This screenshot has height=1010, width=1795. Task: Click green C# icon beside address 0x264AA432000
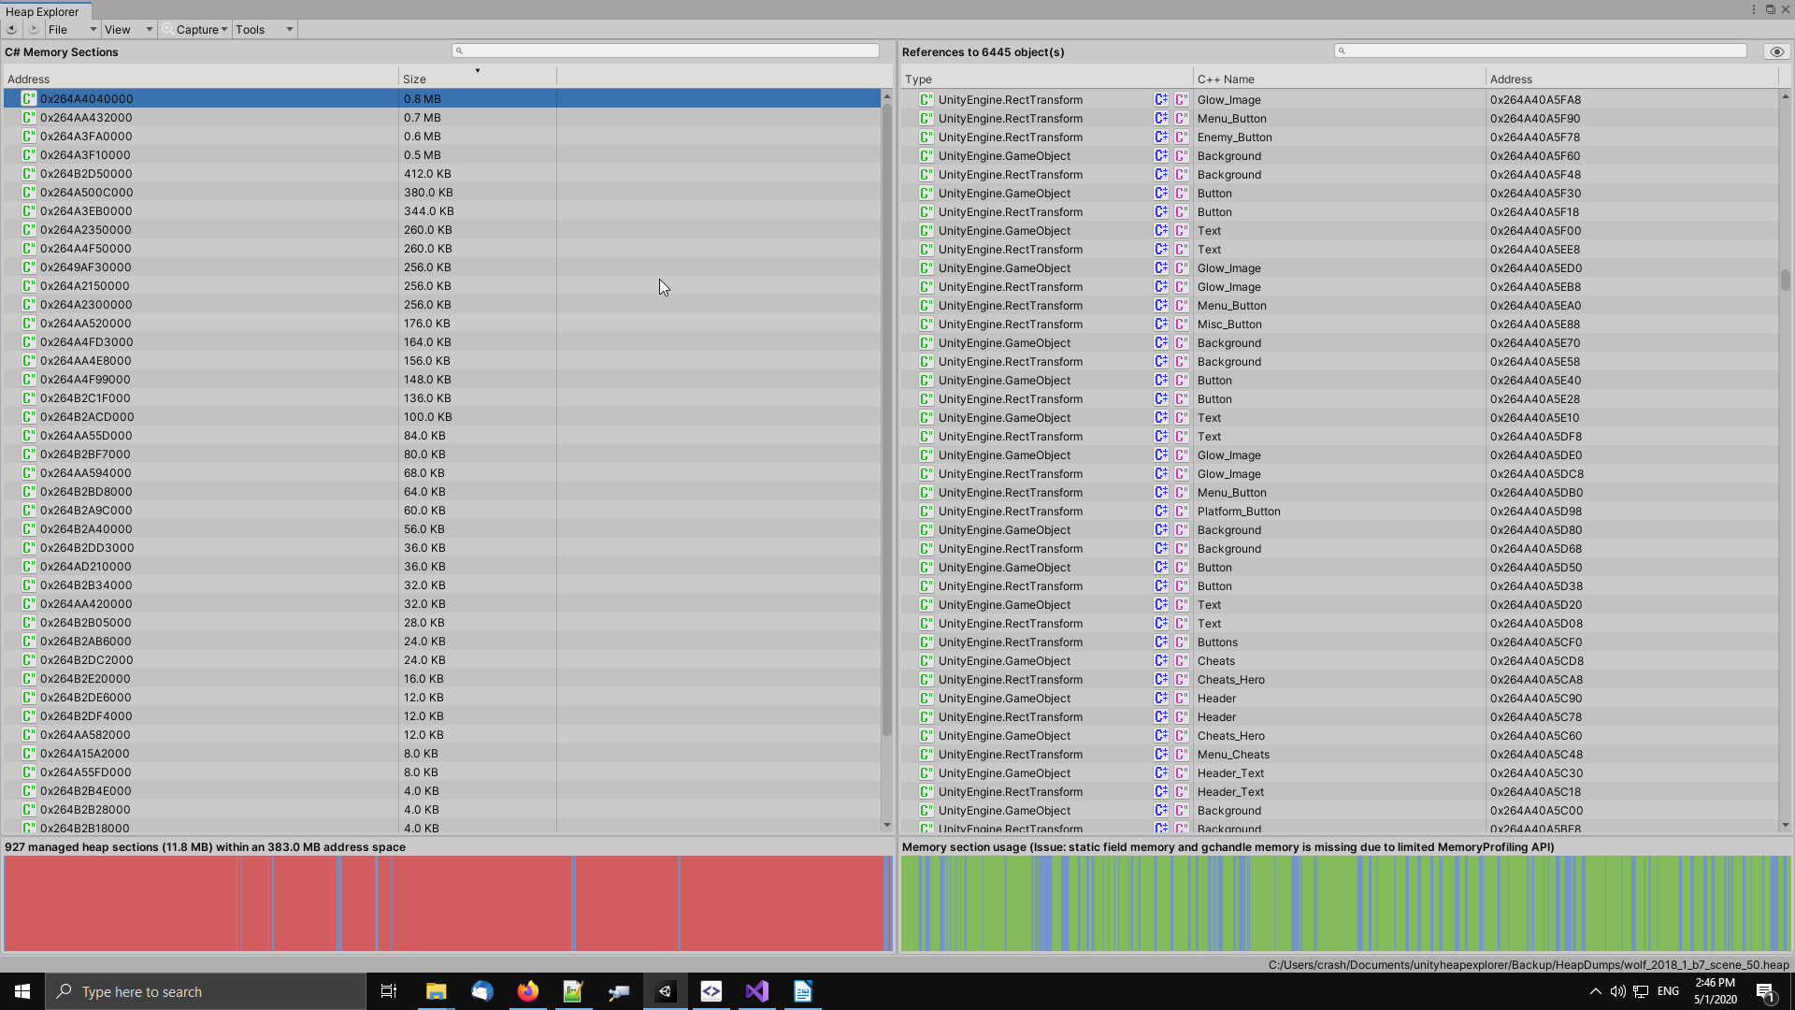pyautogui.click(x=29, y=117)
